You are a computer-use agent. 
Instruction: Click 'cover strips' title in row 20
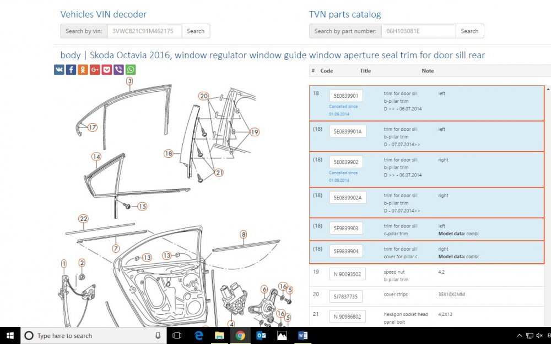[x=396, y=294]
